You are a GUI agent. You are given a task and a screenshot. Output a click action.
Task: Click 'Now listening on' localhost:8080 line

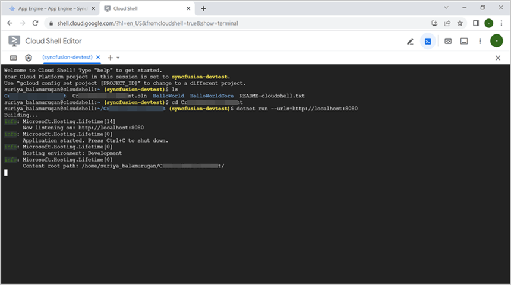coord(83,128)
